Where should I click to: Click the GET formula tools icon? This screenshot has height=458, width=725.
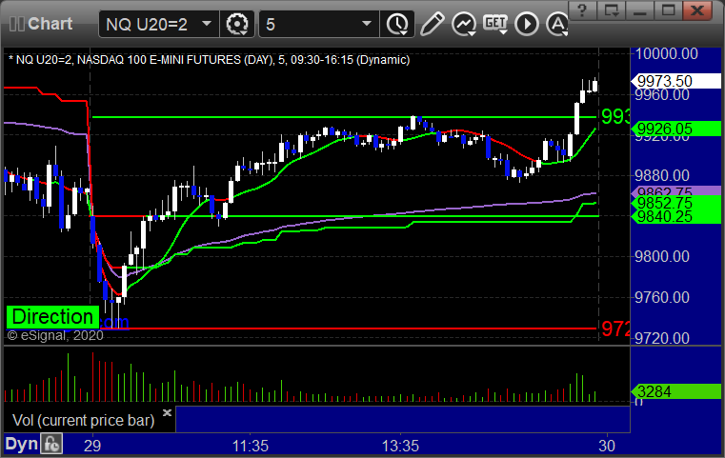[x=495, y=24]
